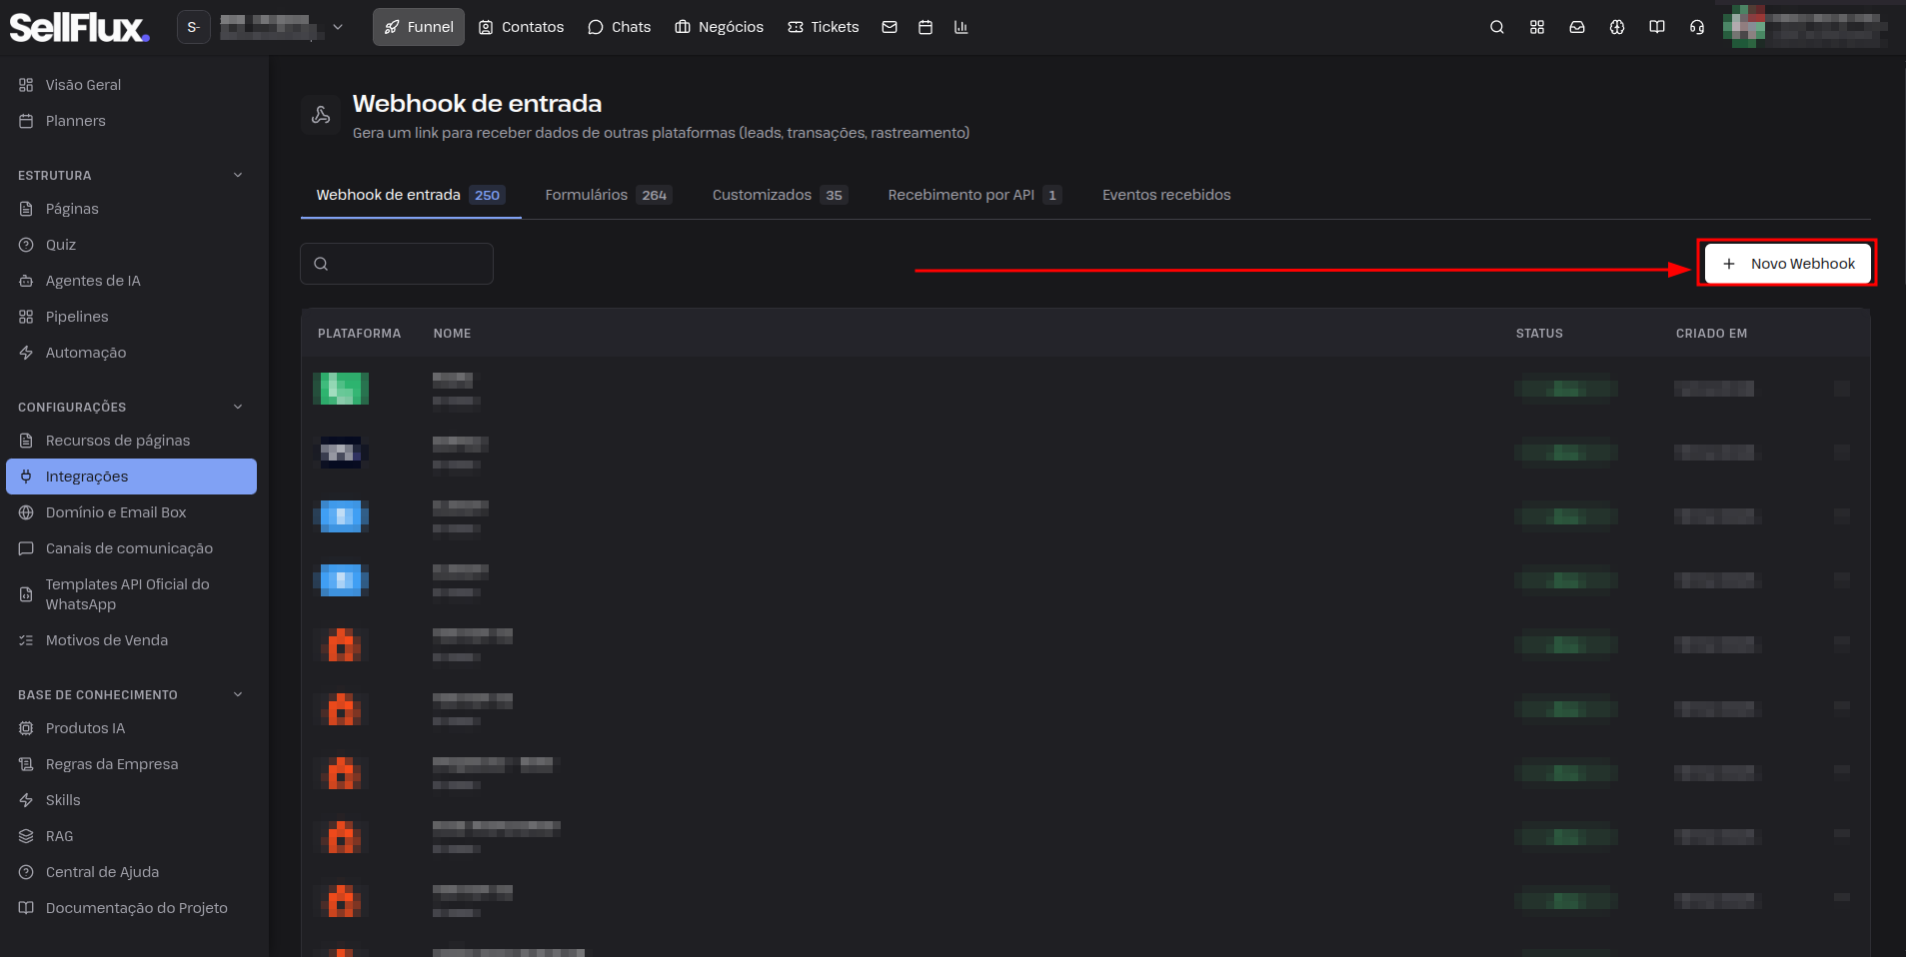Open Tickets in top navigation

(x=823, y=27)
